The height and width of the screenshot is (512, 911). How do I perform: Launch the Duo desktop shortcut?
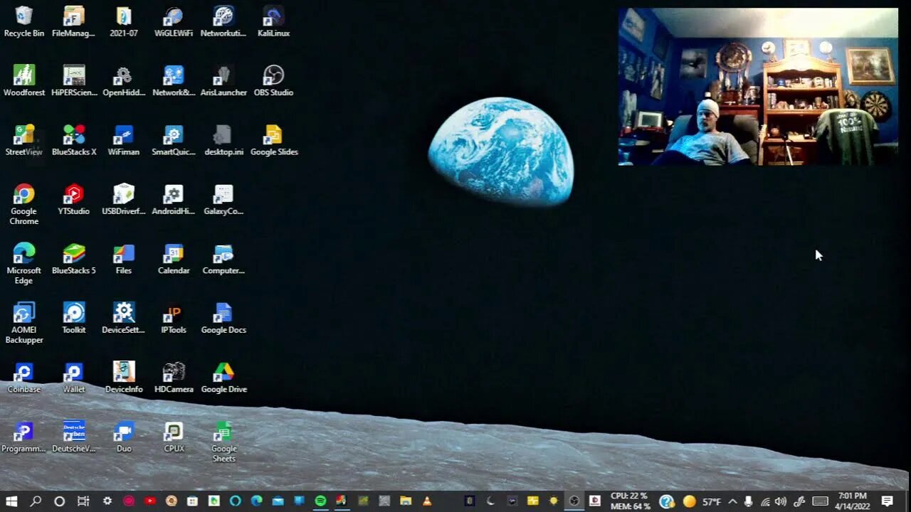pos(124,437)
